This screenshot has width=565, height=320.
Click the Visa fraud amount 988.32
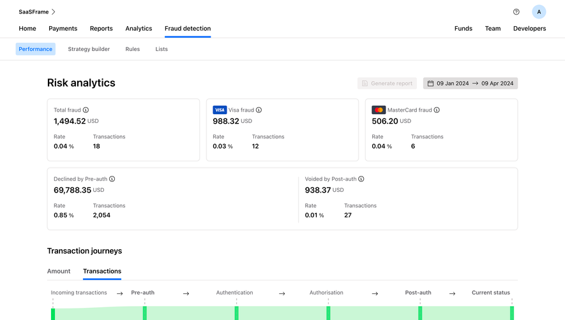pos(226,121)
